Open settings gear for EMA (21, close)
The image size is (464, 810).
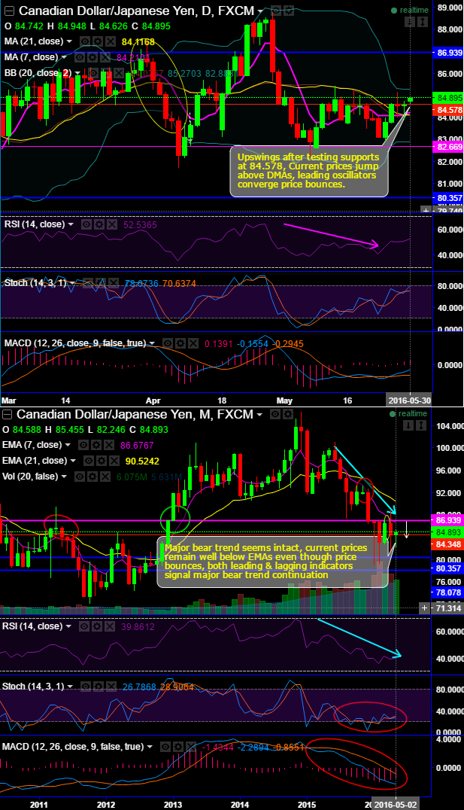(x=102, y=461)
